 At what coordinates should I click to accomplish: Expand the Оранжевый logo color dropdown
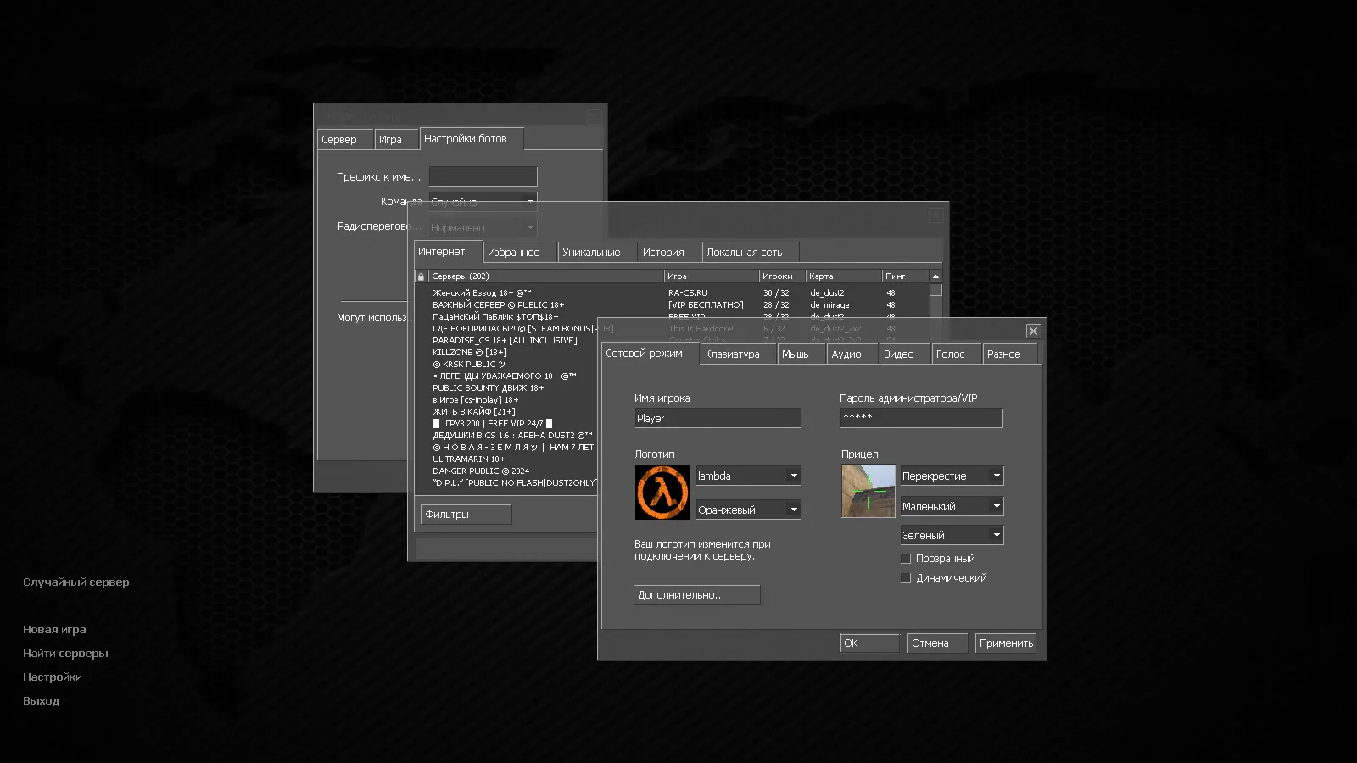(748, 510)
